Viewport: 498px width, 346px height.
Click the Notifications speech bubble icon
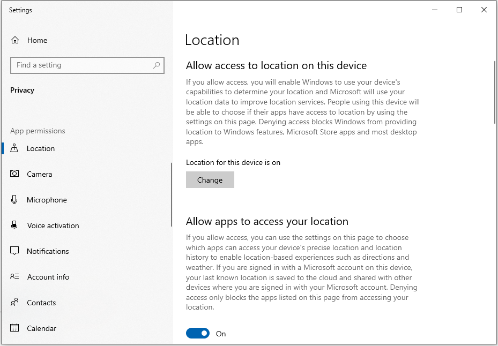[14, 251]
